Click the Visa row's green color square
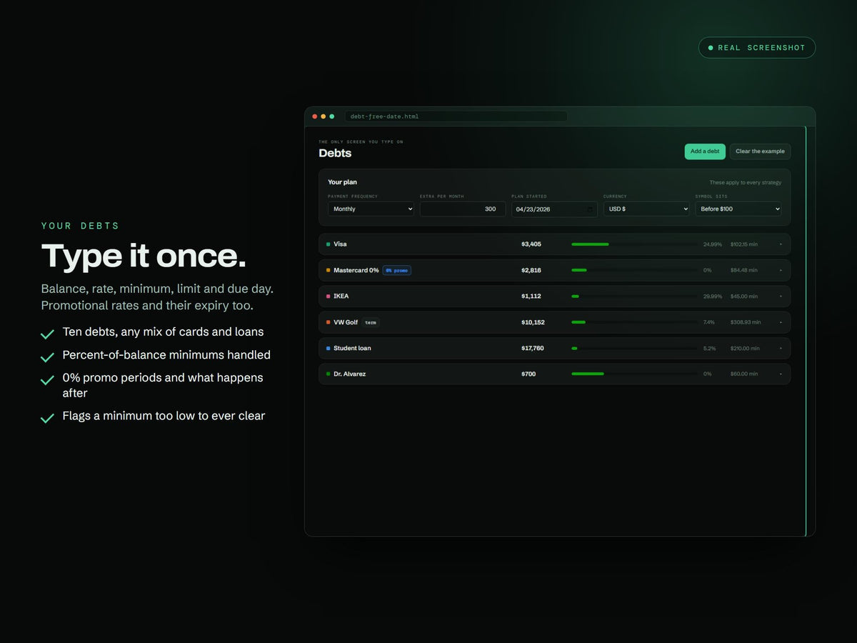This screenshot has width=857, height=643. 329,244
